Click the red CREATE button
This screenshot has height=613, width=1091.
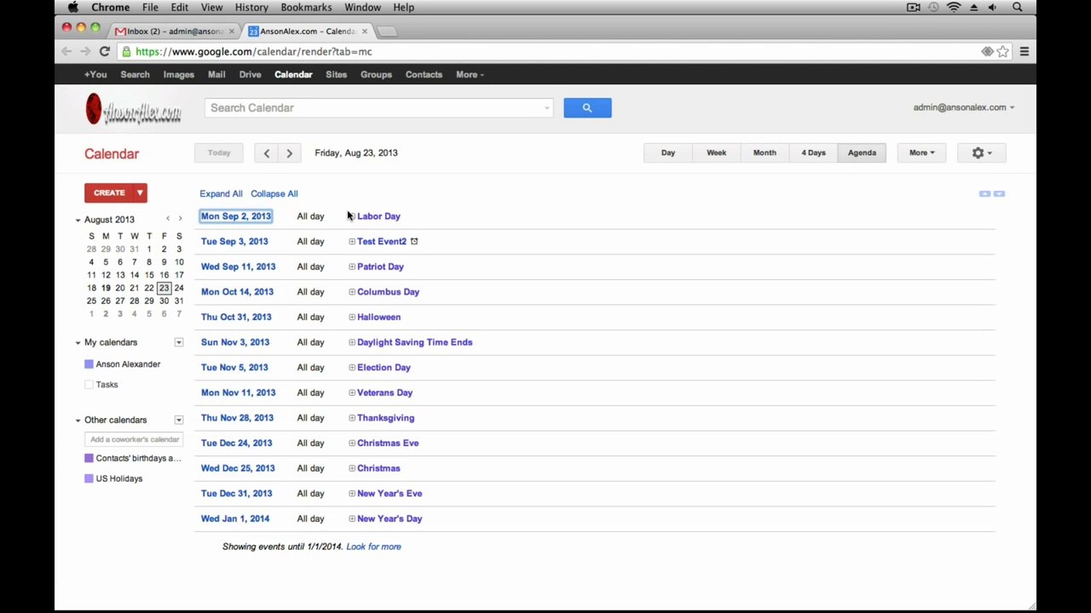(x=108, y=193)
